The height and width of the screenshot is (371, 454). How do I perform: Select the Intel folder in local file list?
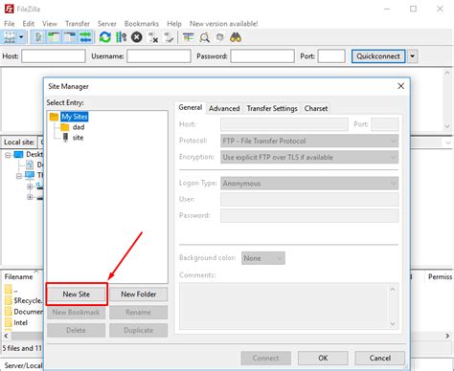pos(20,322)
